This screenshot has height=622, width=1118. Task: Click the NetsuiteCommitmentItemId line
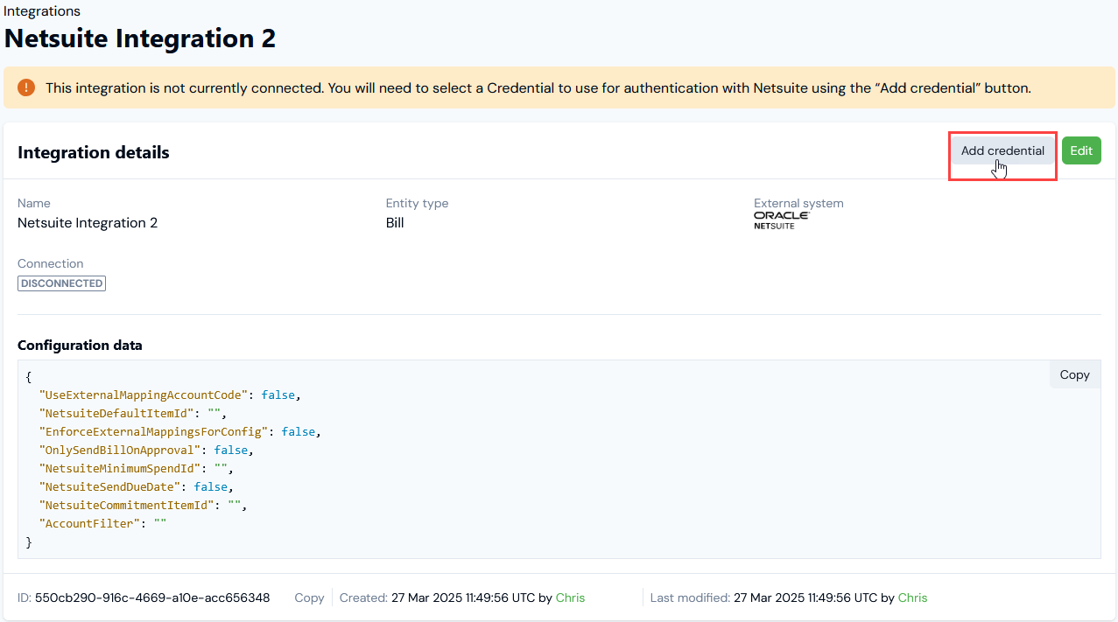click(x=144, y=505)
